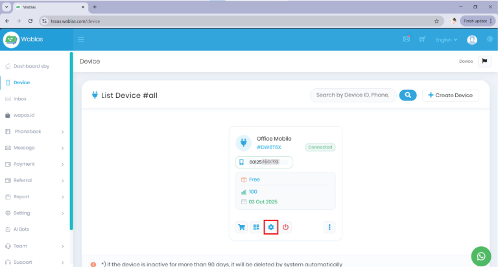This screenshot has width=498, height=267.
Task: Click the flag icon button near breadcrumb
Action: point(484,61)
